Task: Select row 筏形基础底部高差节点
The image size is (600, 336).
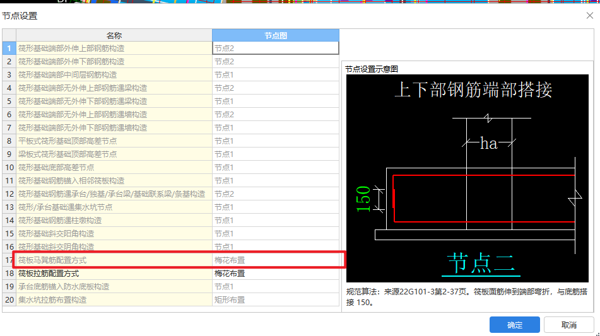Action: tap(114, 168)
